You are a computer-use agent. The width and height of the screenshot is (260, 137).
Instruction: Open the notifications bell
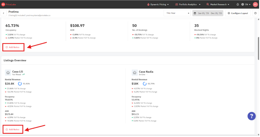click(x=238, y=4)
